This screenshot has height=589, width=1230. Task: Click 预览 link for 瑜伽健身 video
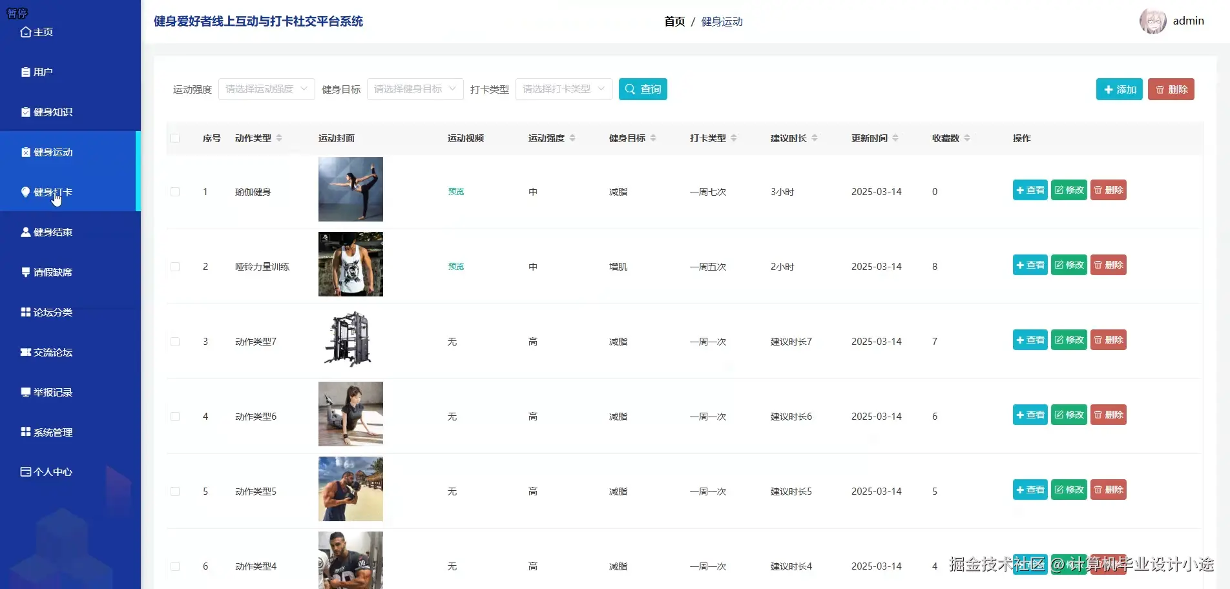[x=455, y=191]
